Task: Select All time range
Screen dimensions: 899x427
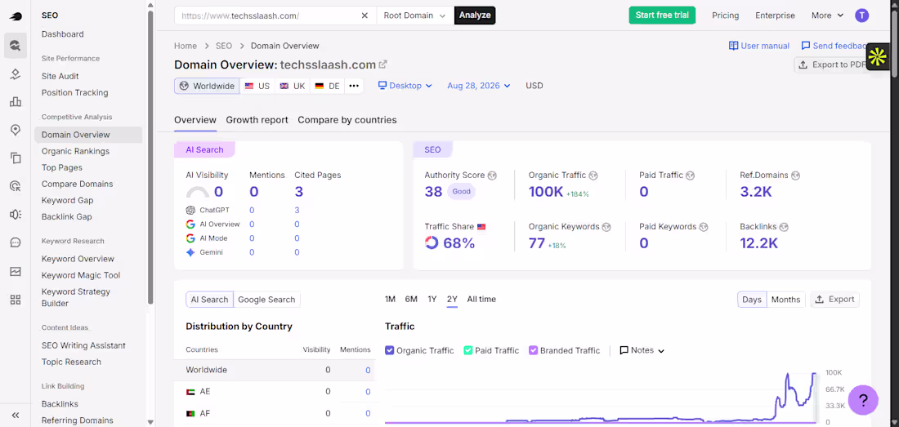Action: 481,300
